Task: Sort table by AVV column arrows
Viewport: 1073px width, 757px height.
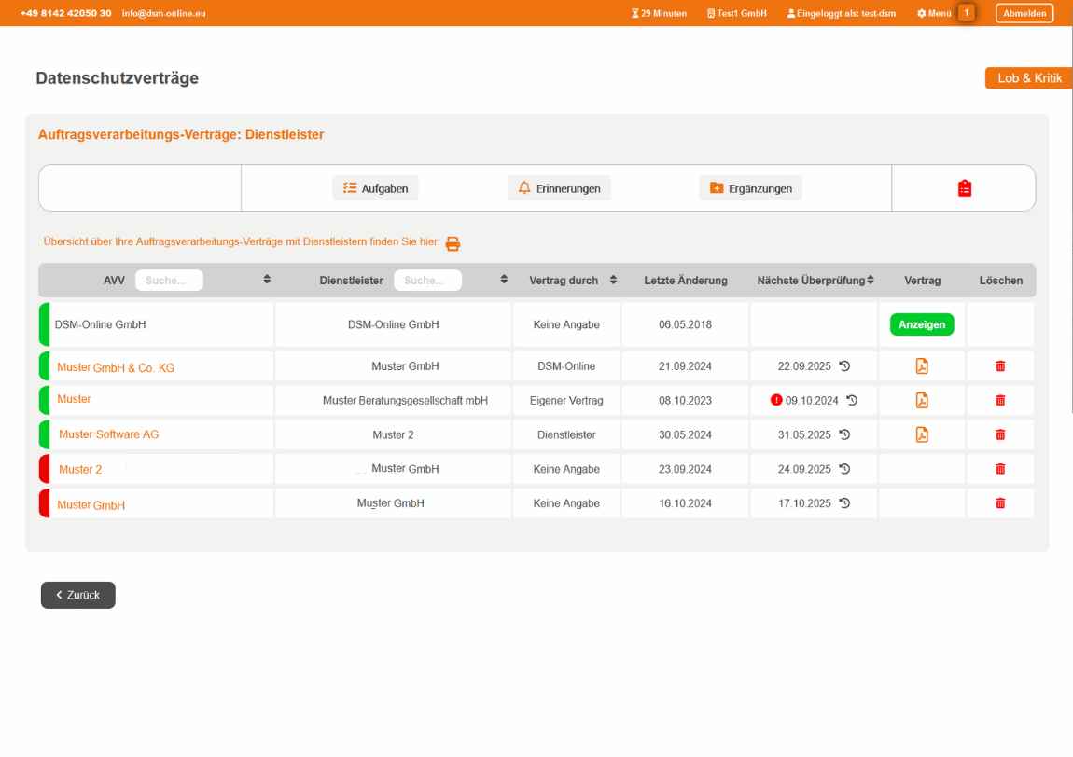Action: [x=267, y=280]
